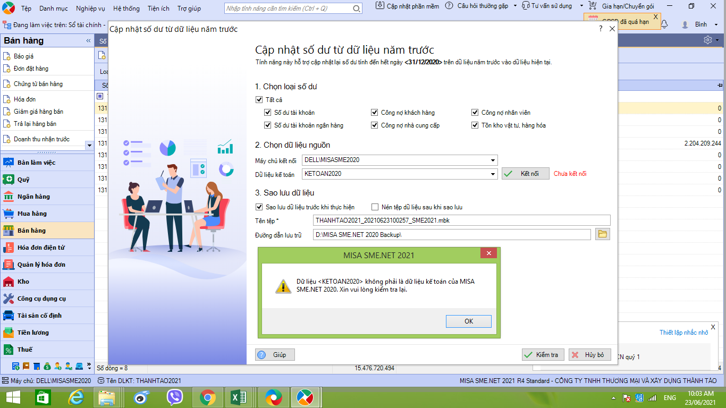The image size is (726, 408).
Task: Click the Windows Start button
Action: 13,397
